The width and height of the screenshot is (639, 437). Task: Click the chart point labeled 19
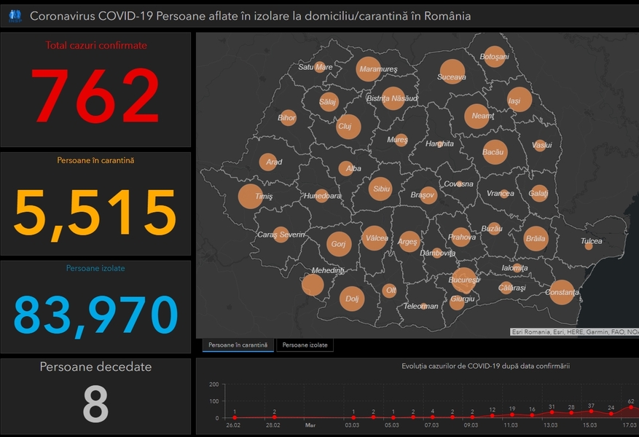click(x=512, y=414)
